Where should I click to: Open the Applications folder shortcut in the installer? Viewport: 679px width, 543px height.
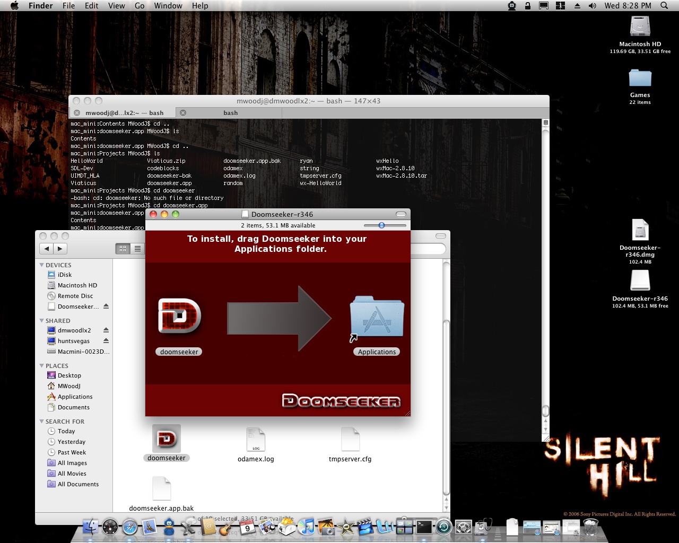click(377, 317)
